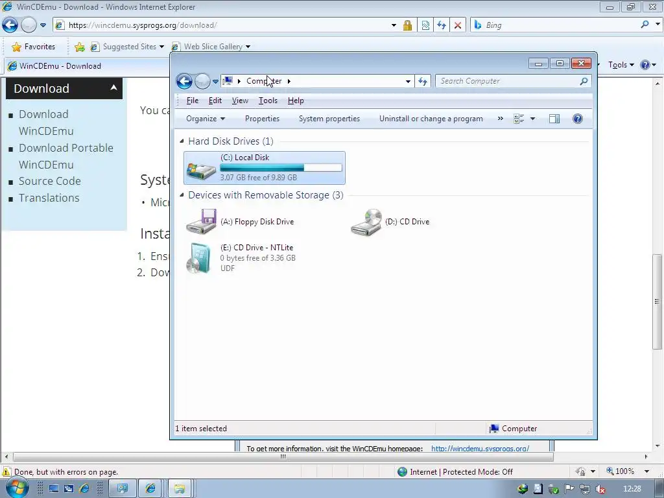664x498 pixels.
Task: Click the Action Center flag tray icon
Action: pyautogui.click(x=569, y=489)
